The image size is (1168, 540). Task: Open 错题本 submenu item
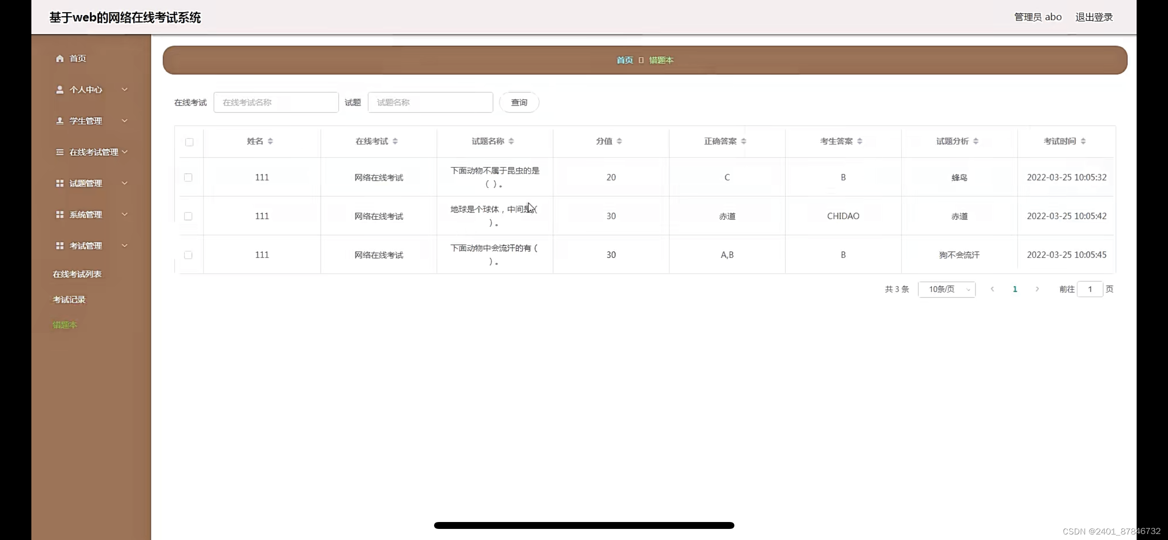tap(65, 325)
